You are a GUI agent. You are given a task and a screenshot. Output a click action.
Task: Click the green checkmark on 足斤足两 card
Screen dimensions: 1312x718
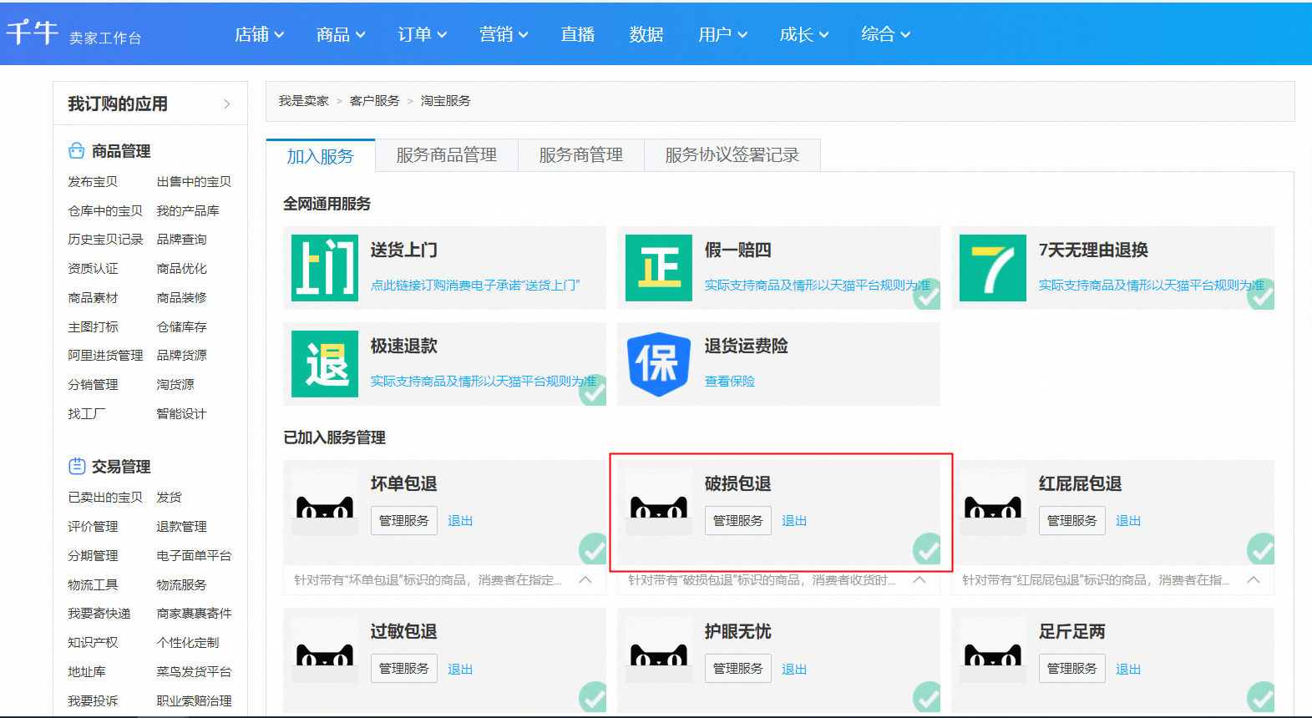click(1261, 697)
